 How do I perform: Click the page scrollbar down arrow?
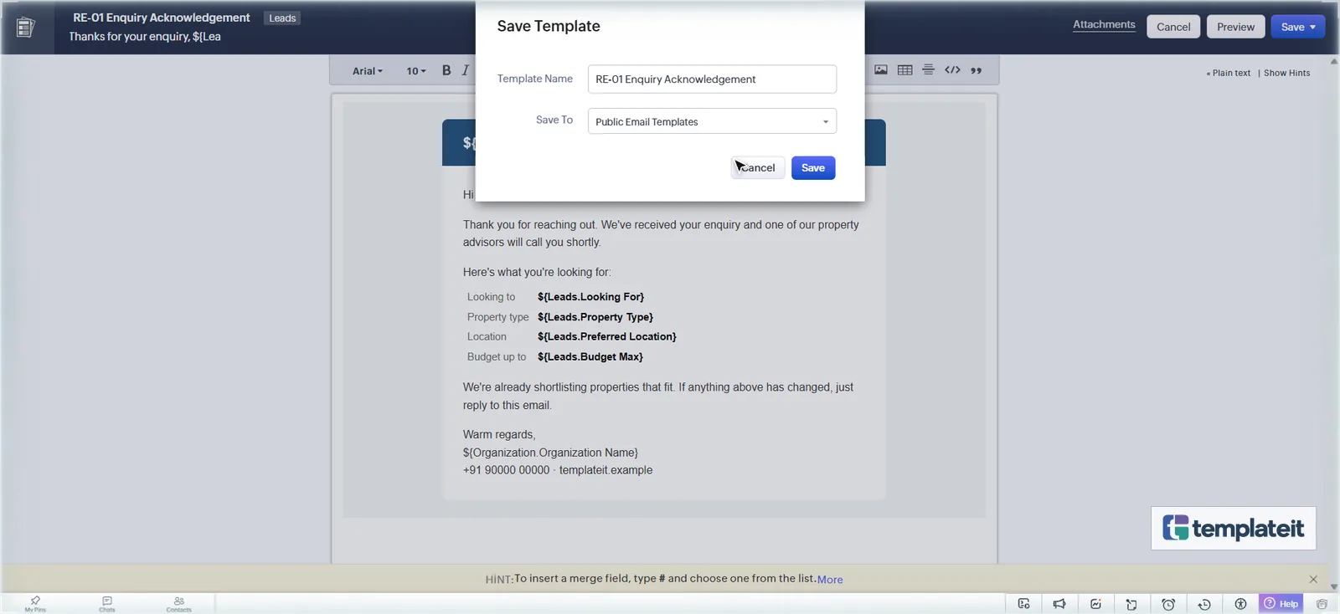1334,587
